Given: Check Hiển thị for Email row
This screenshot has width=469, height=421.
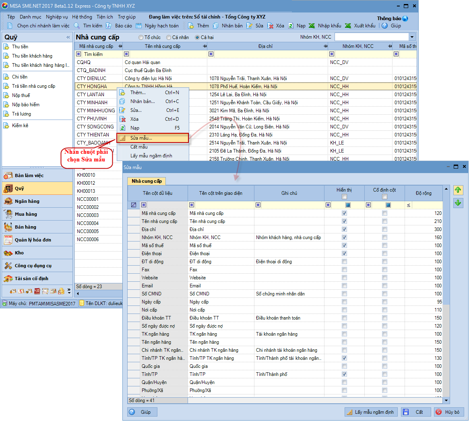Looking at the screenshot, I should 345,286.
